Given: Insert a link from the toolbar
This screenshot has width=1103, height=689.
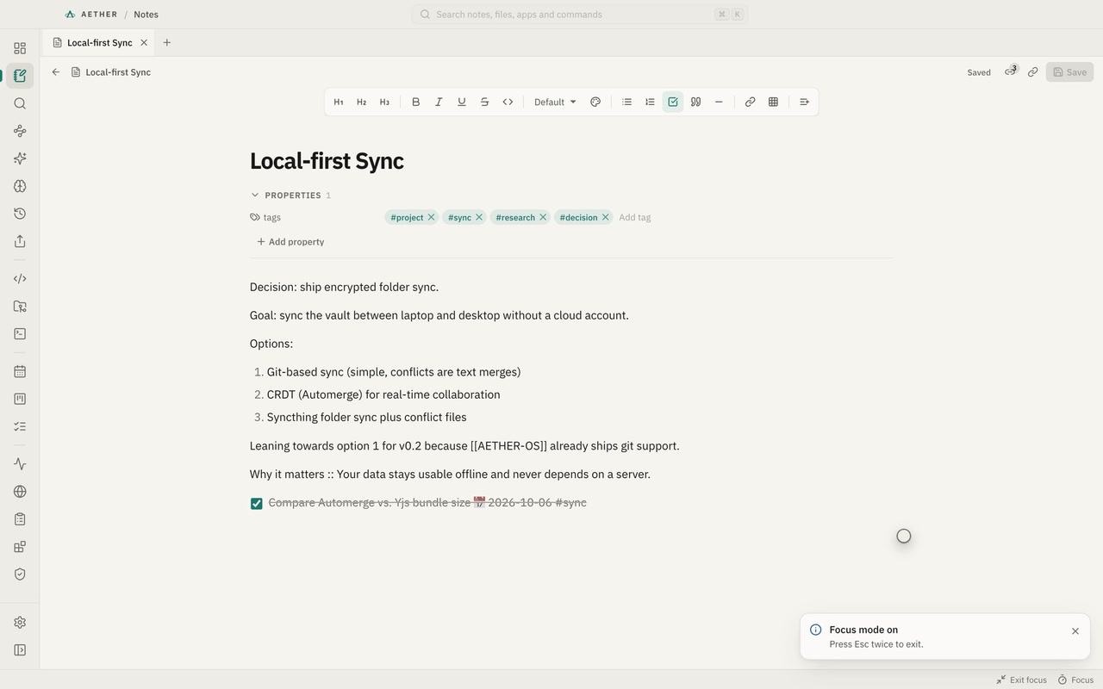Looking at the screenshot, I should point(750,102).
